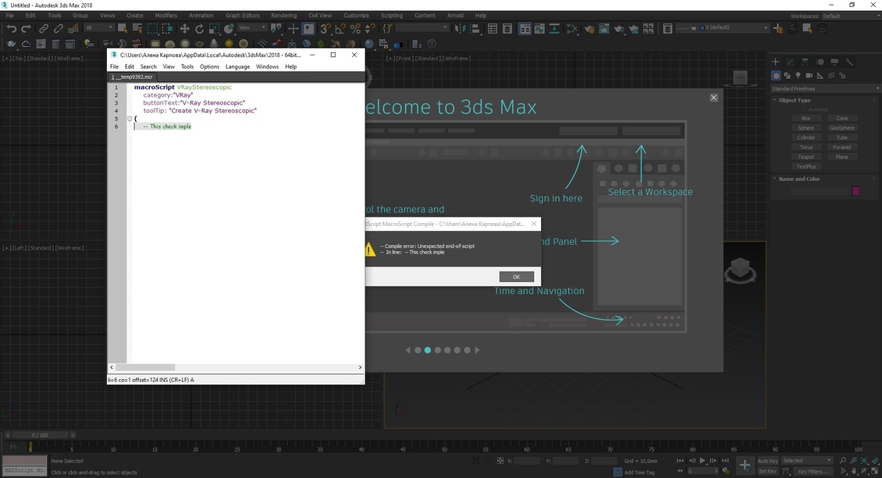Open the Modify panel tab icon
Screen dimensions: 882x478
pos(790,62)
